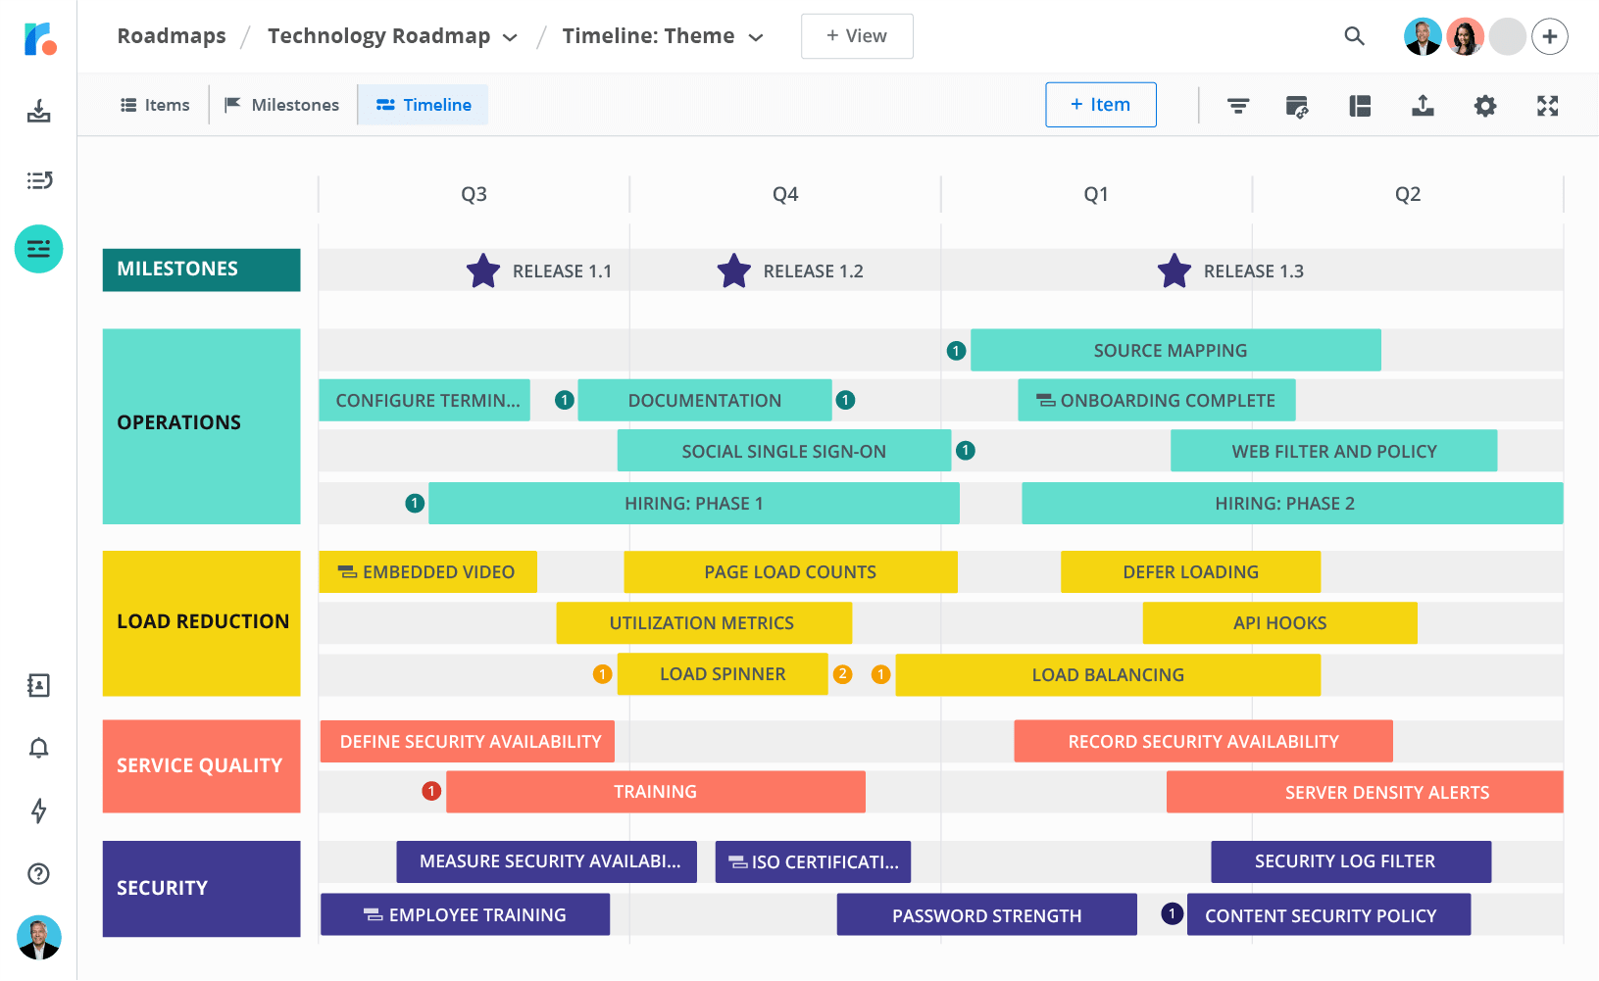The width and height of the screenshot is (1599, 981).
Task: Toggle fullscreen mode for the roadmap
Action: pyautogui.click(x=1546, y=105)
